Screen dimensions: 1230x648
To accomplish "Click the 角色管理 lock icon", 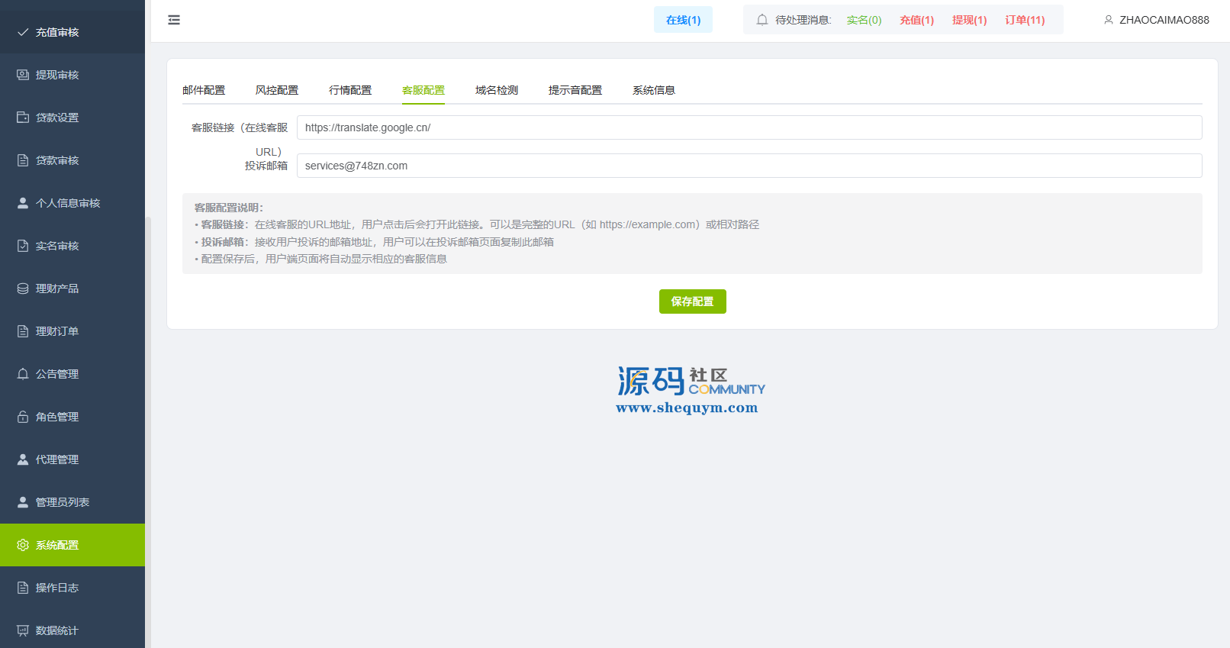I will tap(23, 417).
